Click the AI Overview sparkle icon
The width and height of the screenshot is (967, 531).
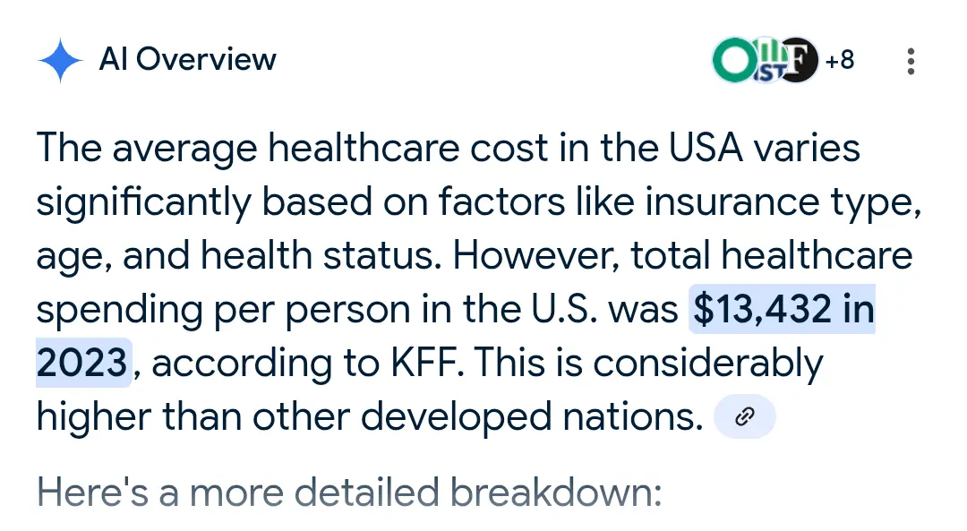tap(60, 61)
